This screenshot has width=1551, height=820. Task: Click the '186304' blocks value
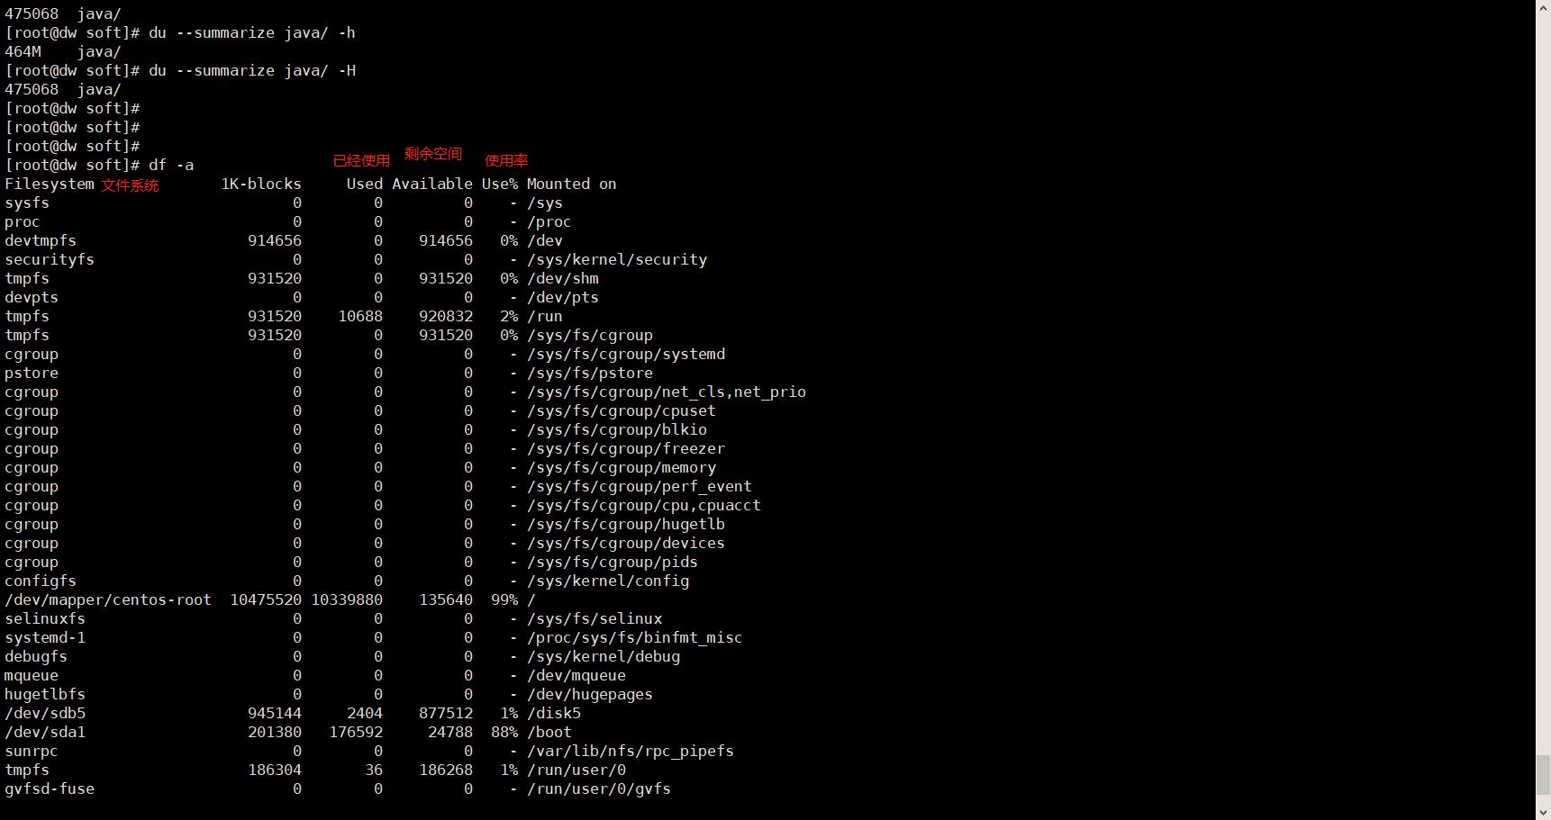[x=275, y=770]
